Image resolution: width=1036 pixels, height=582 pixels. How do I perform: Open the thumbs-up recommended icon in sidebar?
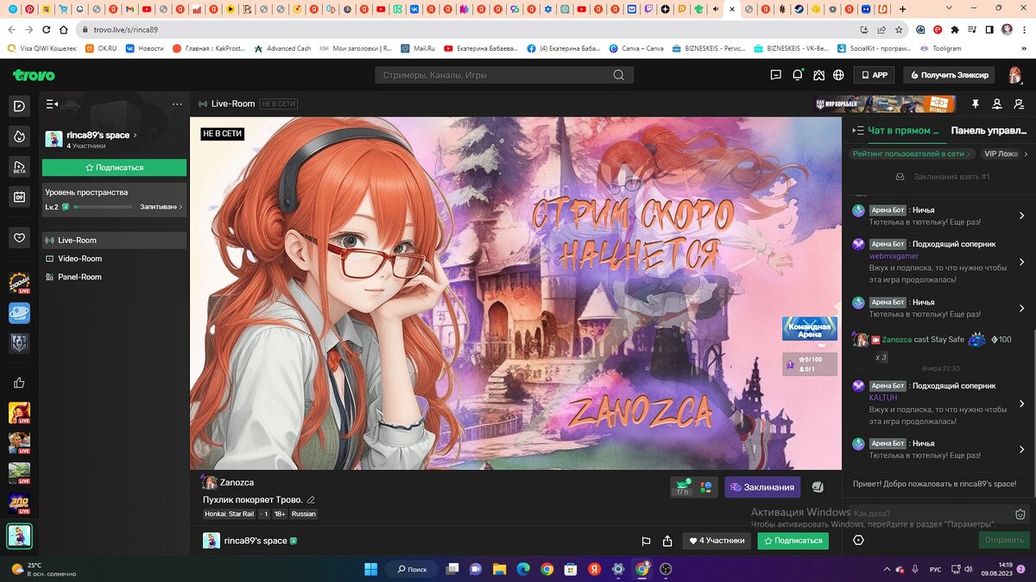tap(19, 383)
